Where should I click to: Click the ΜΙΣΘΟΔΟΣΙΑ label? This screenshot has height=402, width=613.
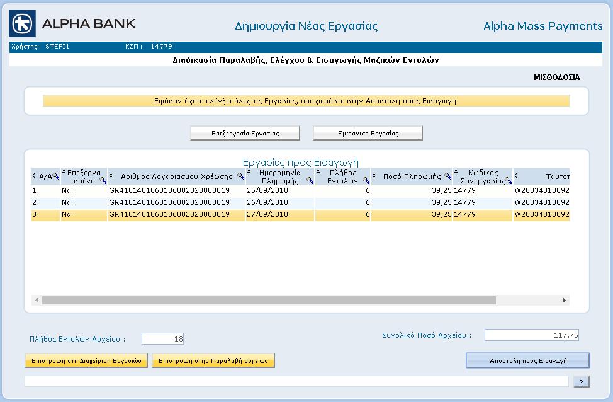click(557, 78)
